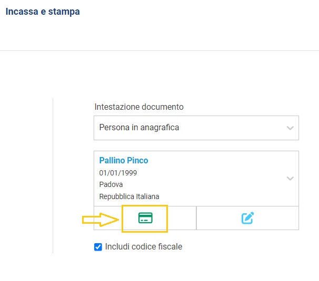Screen dimensions: 319x281
Task: Click the word Pinco in the name
Action: pos(137,160)
